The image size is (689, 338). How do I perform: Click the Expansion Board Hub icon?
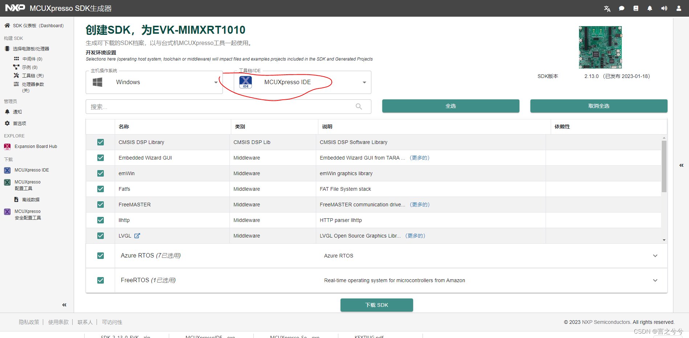click(7, 147)
